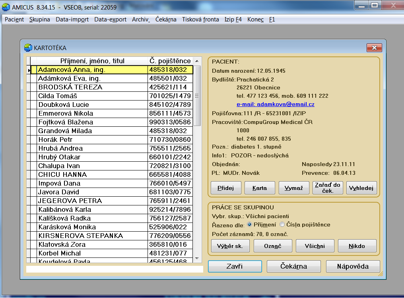Open the Archiv menu
The image size is (404, 298).
pos(141,19)
